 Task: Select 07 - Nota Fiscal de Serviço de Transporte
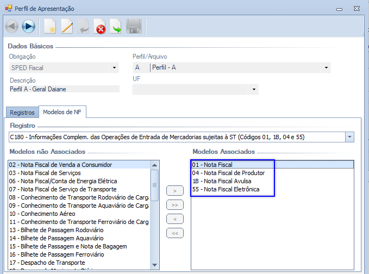[79, 189]
